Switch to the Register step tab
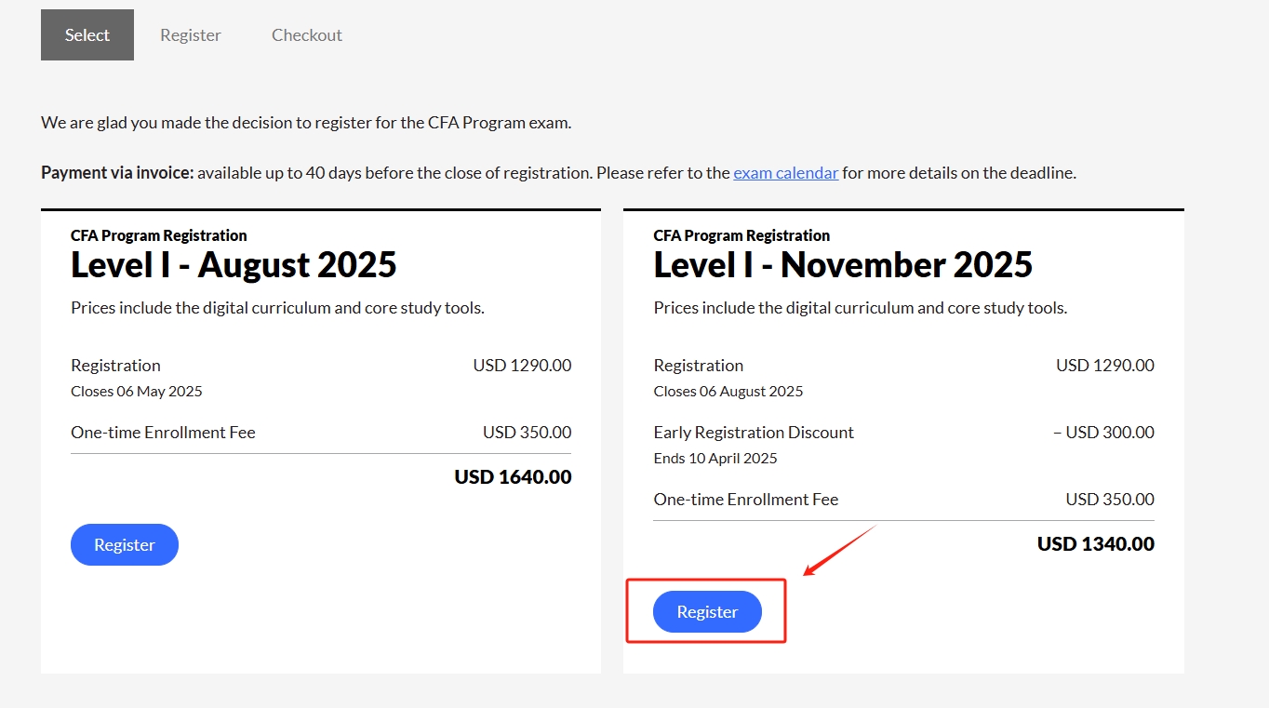Image resolution: width=1269 pixels, height=708 pixels. point(191,35)
